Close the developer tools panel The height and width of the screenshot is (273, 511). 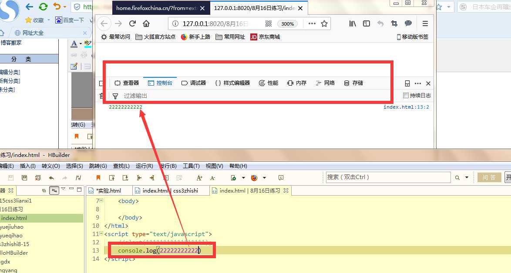point(428,83)
